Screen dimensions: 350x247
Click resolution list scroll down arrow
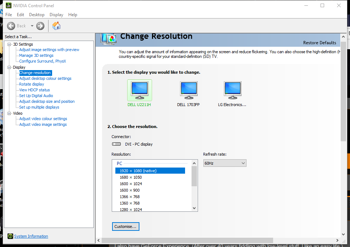click(194, 208)
